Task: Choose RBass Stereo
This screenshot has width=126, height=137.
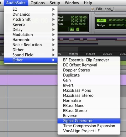Action: (x=89, y=111)
